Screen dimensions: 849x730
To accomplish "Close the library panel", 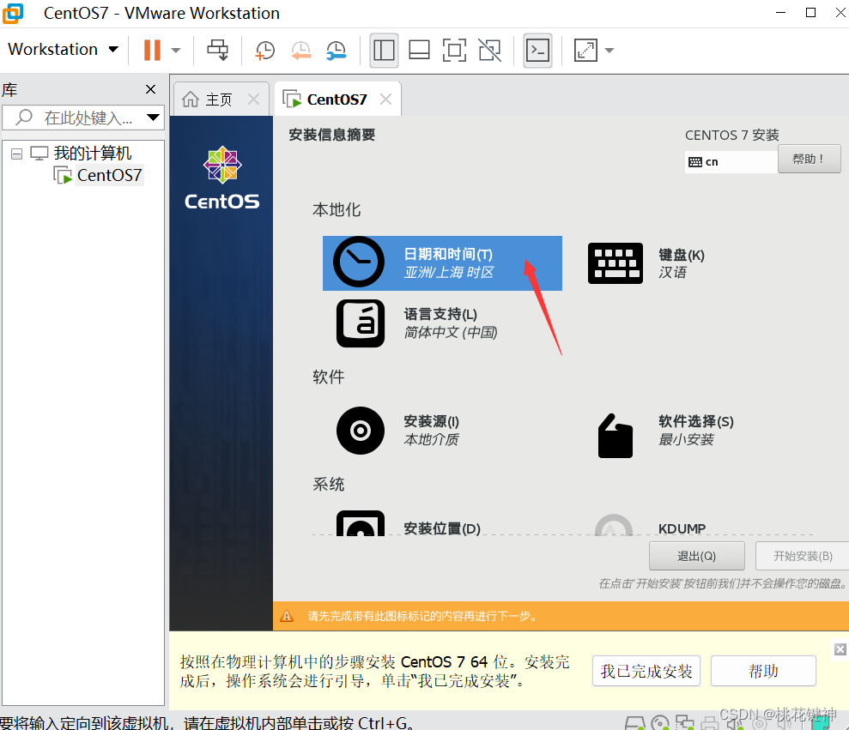I will tap(151, 89).
